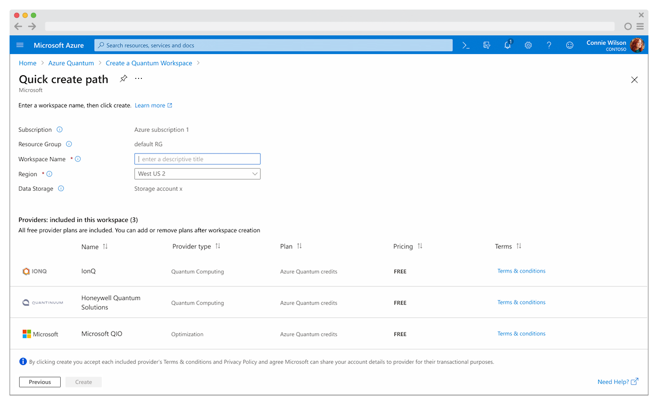Screen dimensions: 658x405
Task: Open the browser hamburger menu
Action: pyautogui.click(x=640, y=26)
